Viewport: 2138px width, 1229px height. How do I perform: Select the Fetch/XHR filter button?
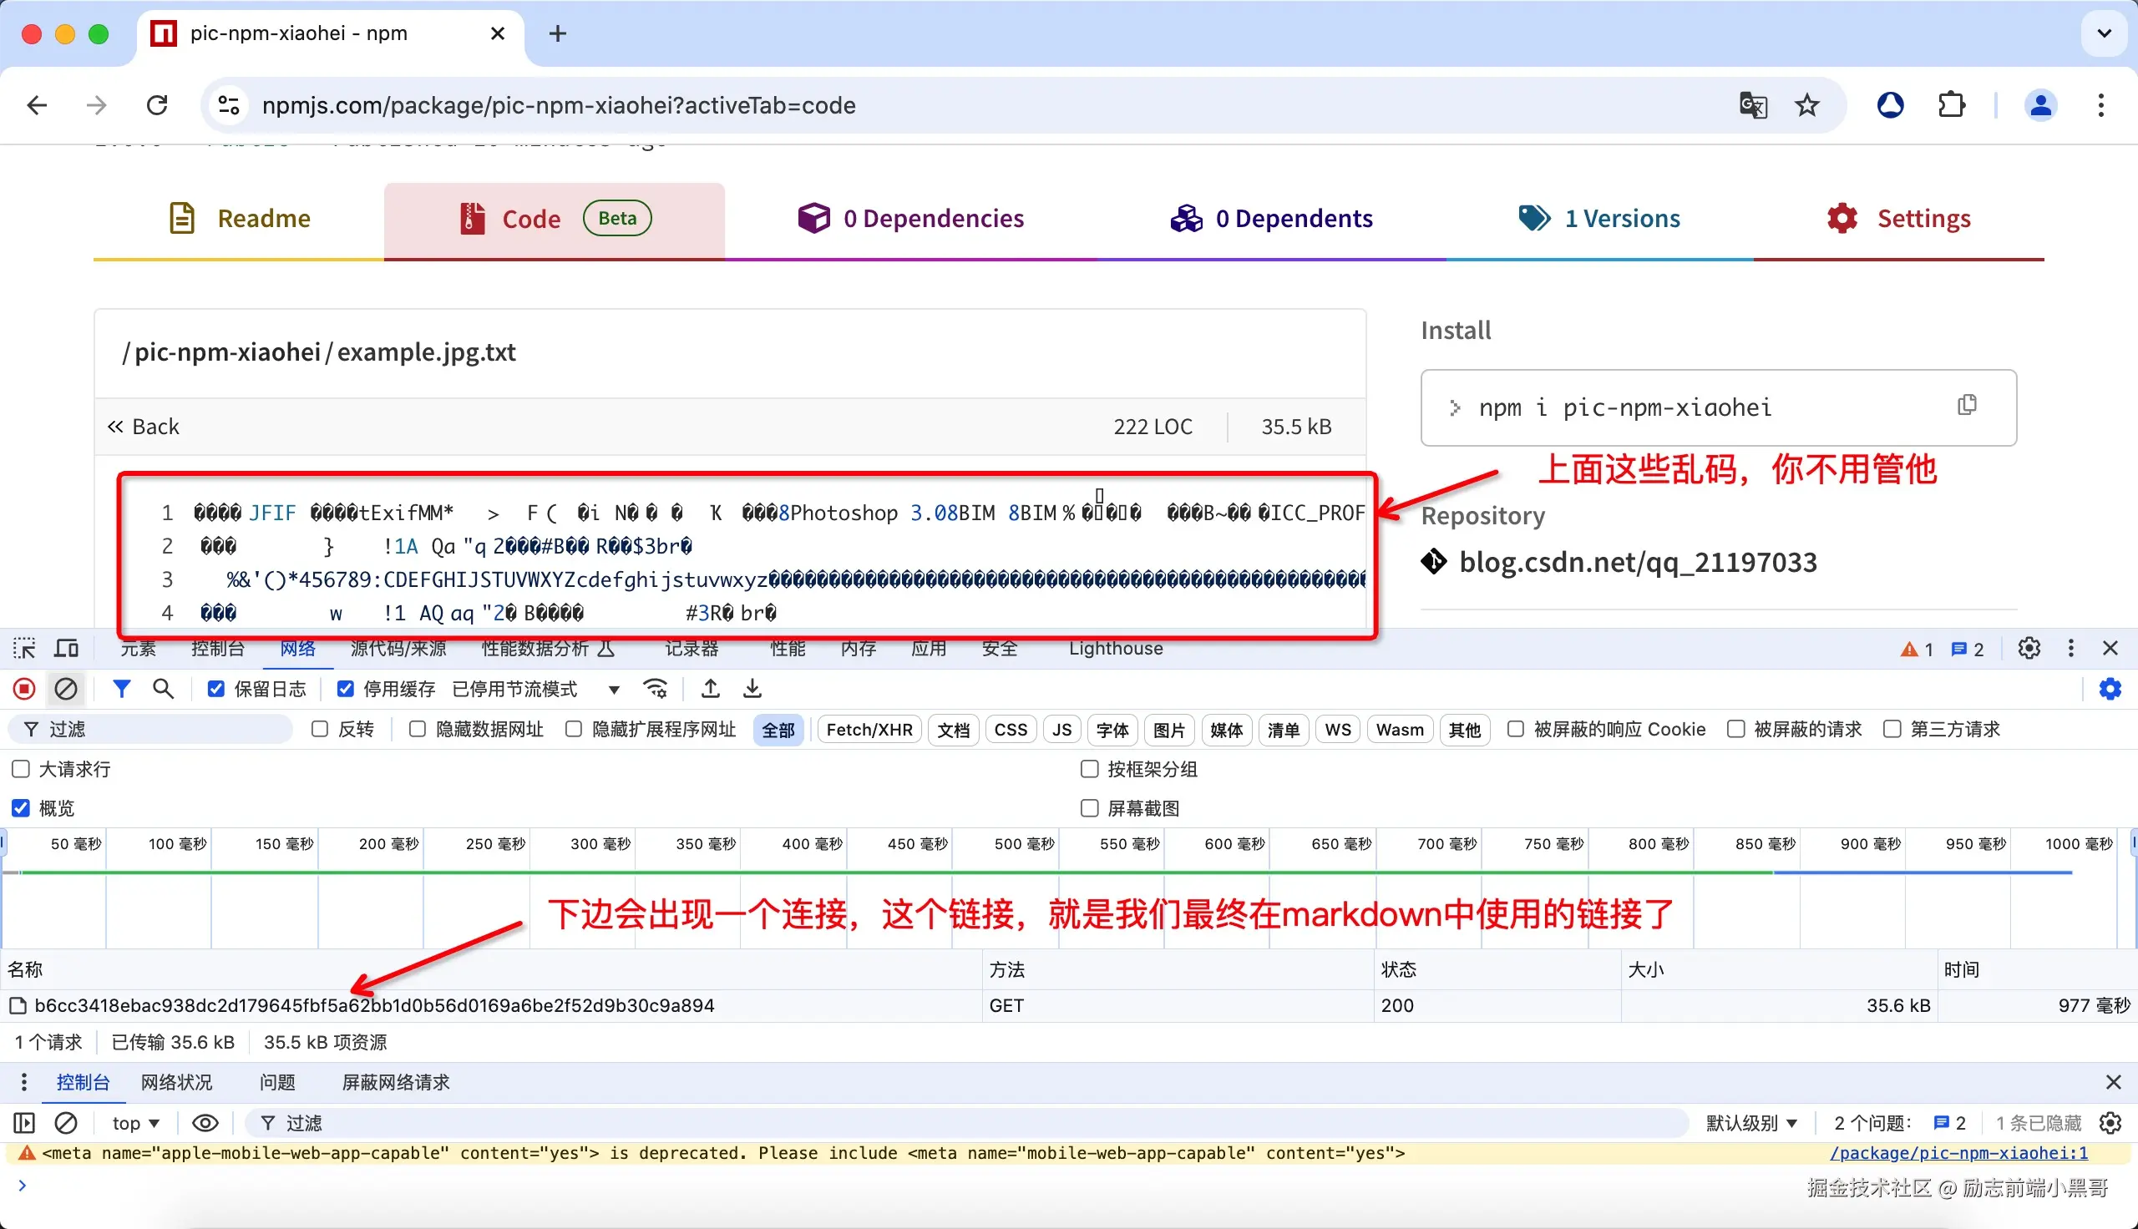[869, 729]
